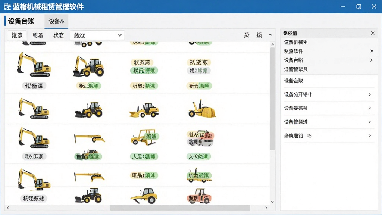Click the horizontal scrollbar thumb
This screenshot has width=382, height=215.
pos(180,208)
